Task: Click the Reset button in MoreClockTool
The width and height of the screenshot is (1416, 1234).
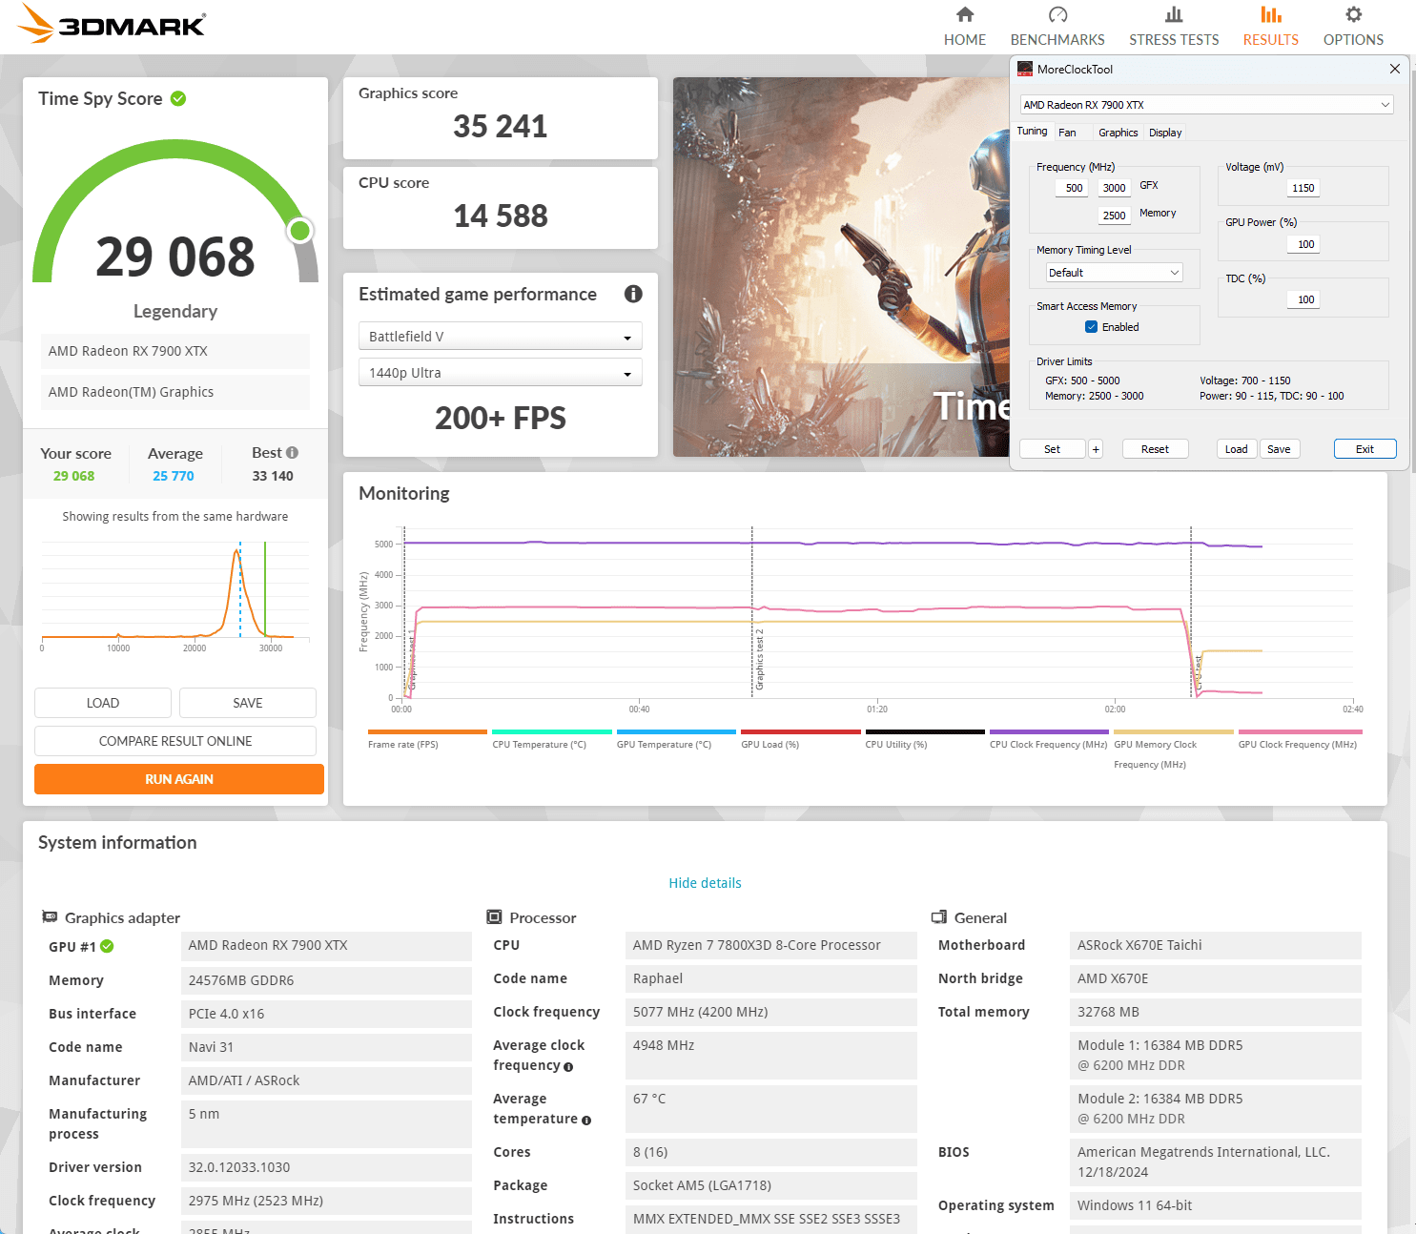Action: point(1155,449)
